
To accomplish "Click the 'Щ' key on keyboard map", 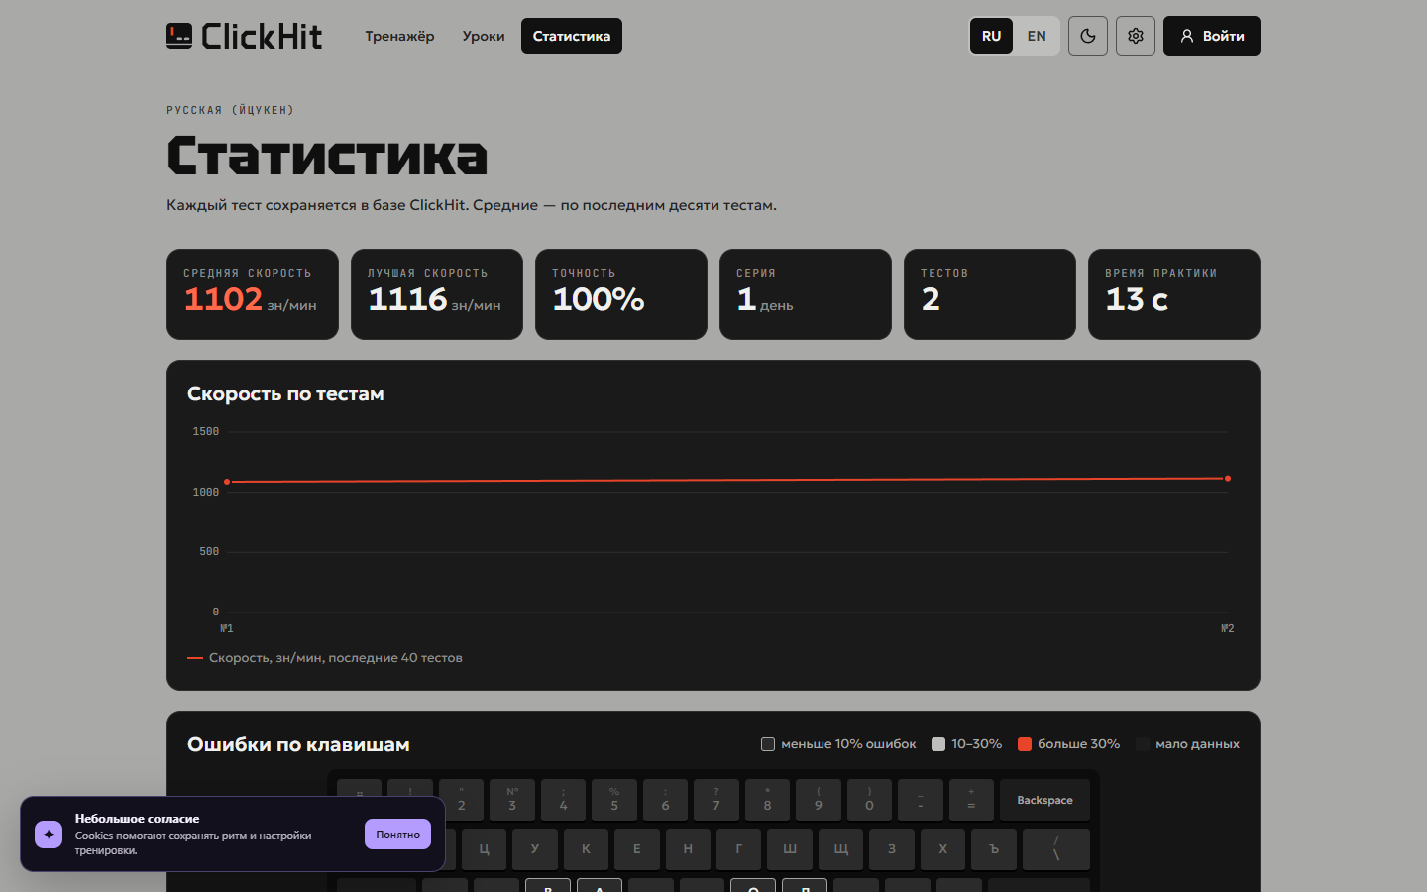I will click(x=840, y=849).
